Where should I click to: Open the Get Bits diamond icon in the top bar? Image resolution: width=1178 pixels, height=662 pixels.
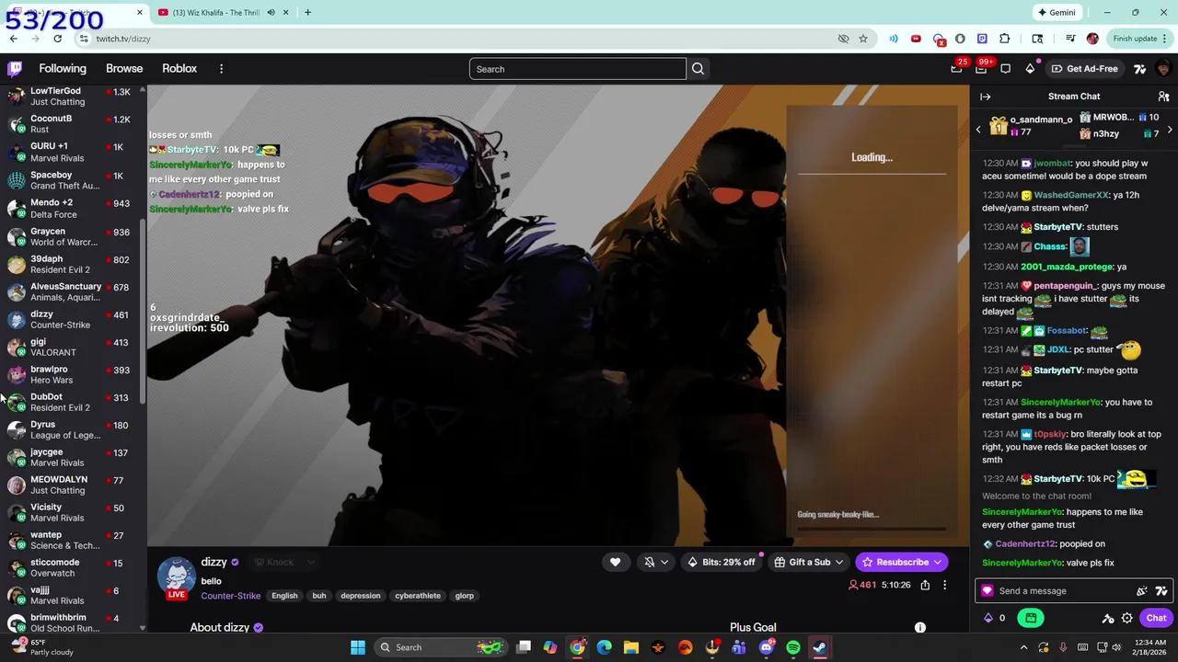click(1030, 69)
